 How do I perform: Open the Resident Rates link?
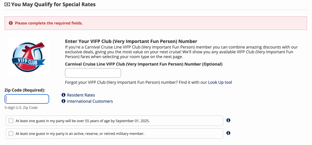pos(81,95)
